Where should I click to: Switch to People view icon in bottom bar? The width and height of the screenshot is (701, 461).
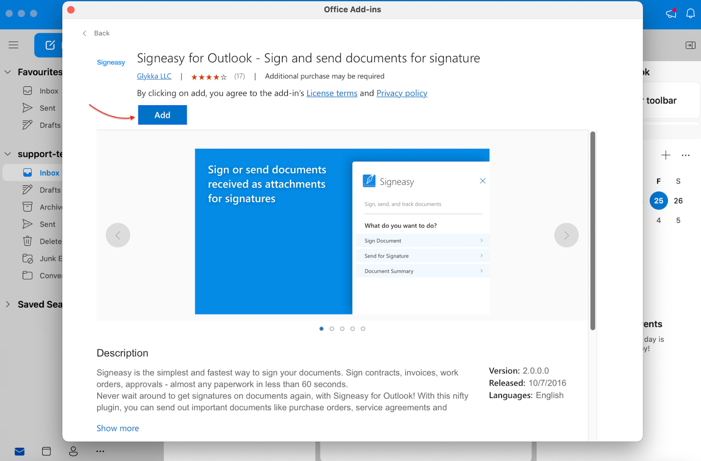(73, 451)
